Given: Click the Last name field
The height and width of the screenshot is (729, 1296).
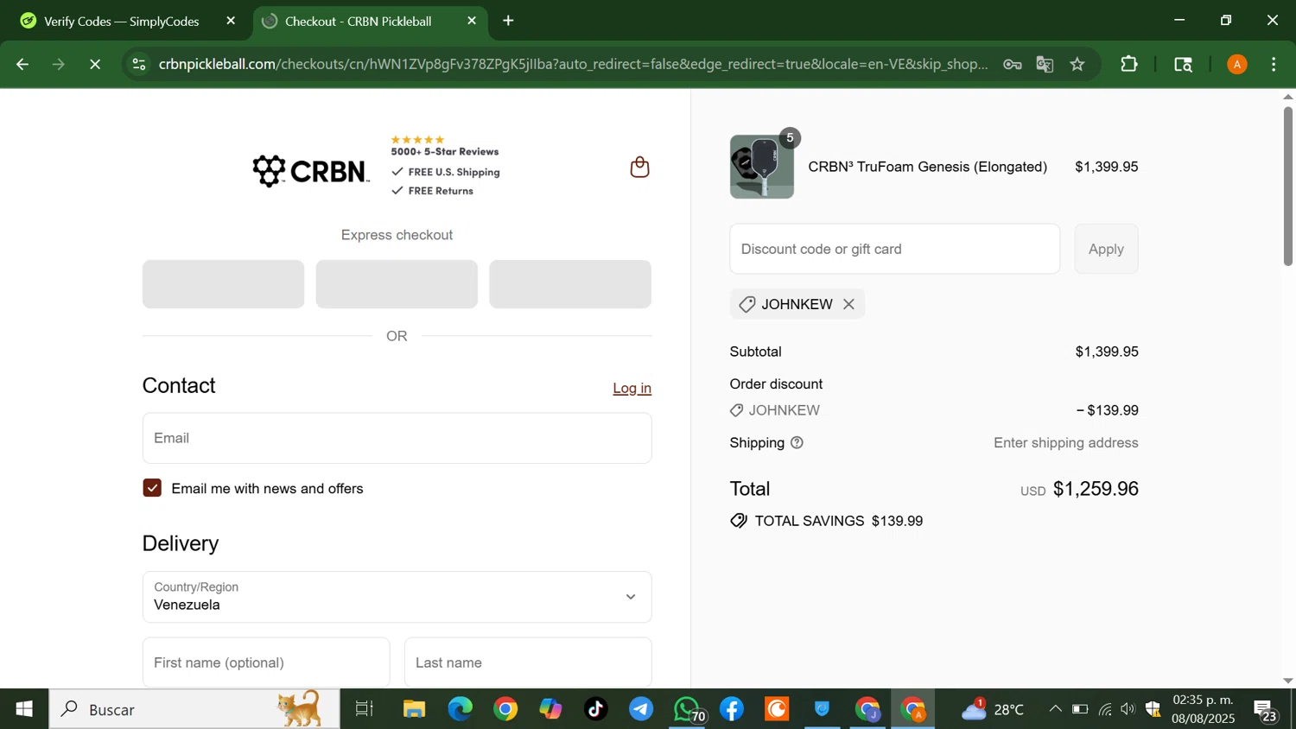Looking at the screenshot, I should 528,662.
